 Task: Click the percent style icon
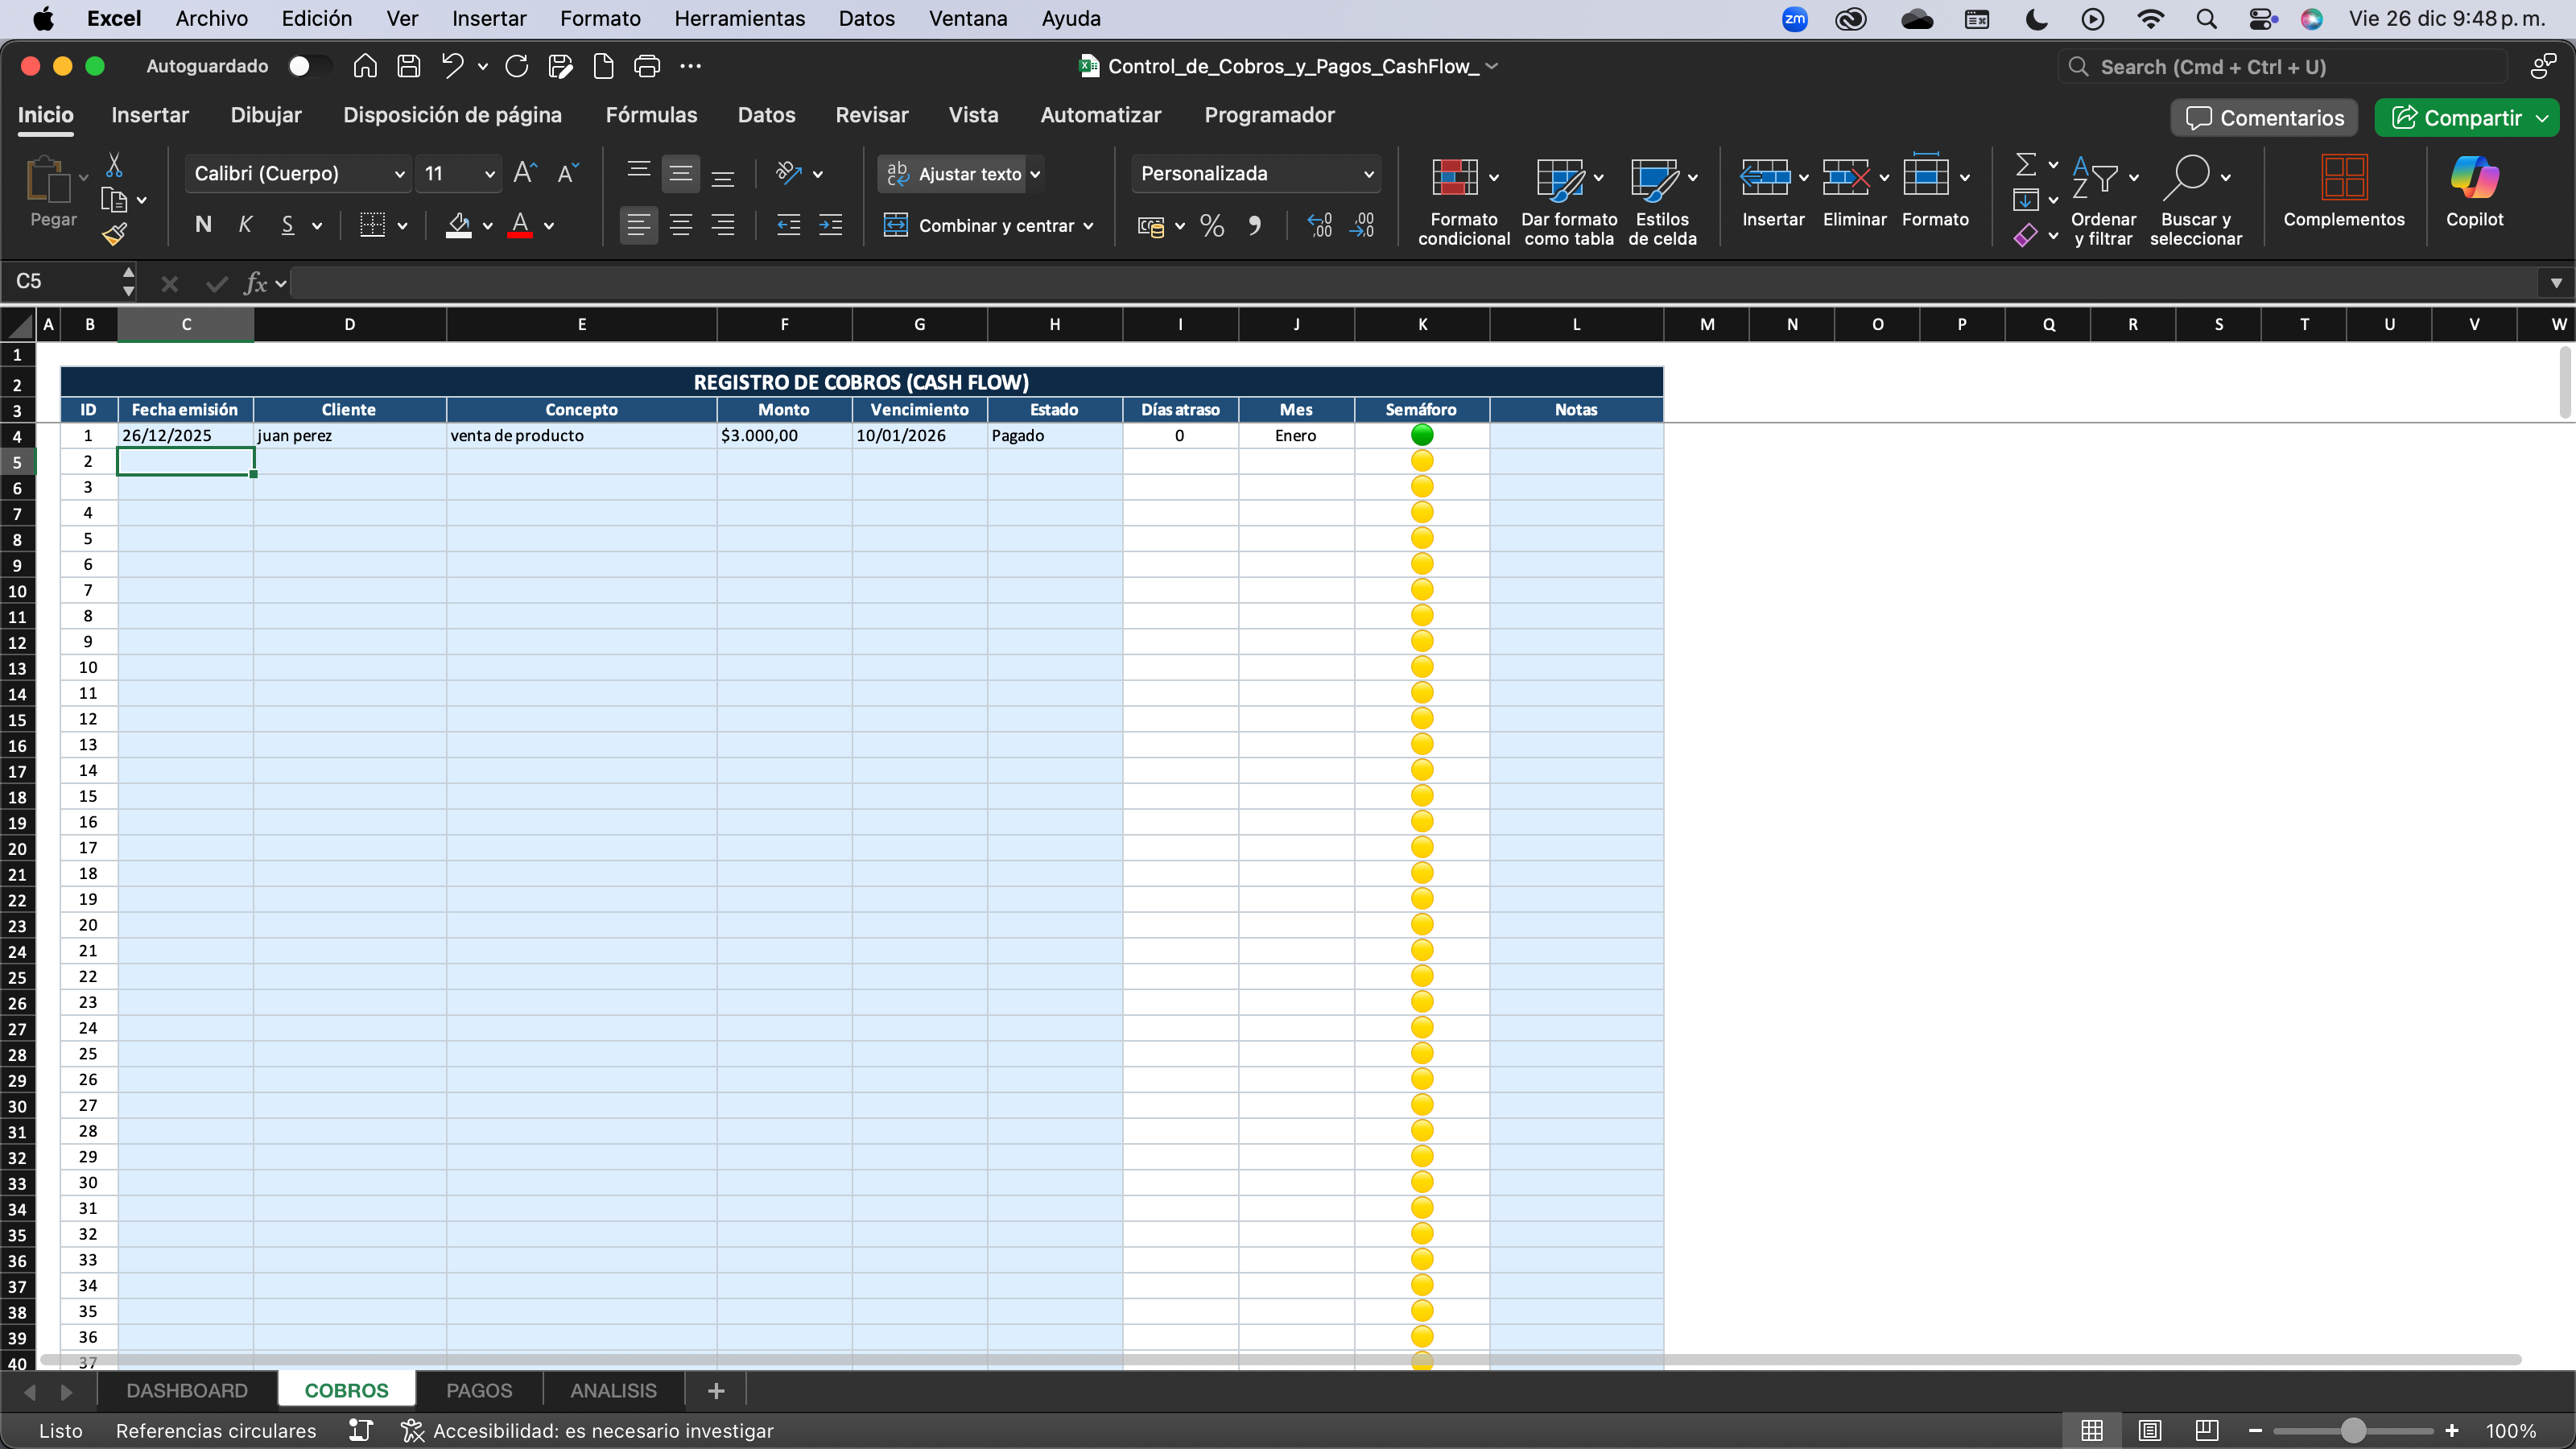coord(1212,226)
